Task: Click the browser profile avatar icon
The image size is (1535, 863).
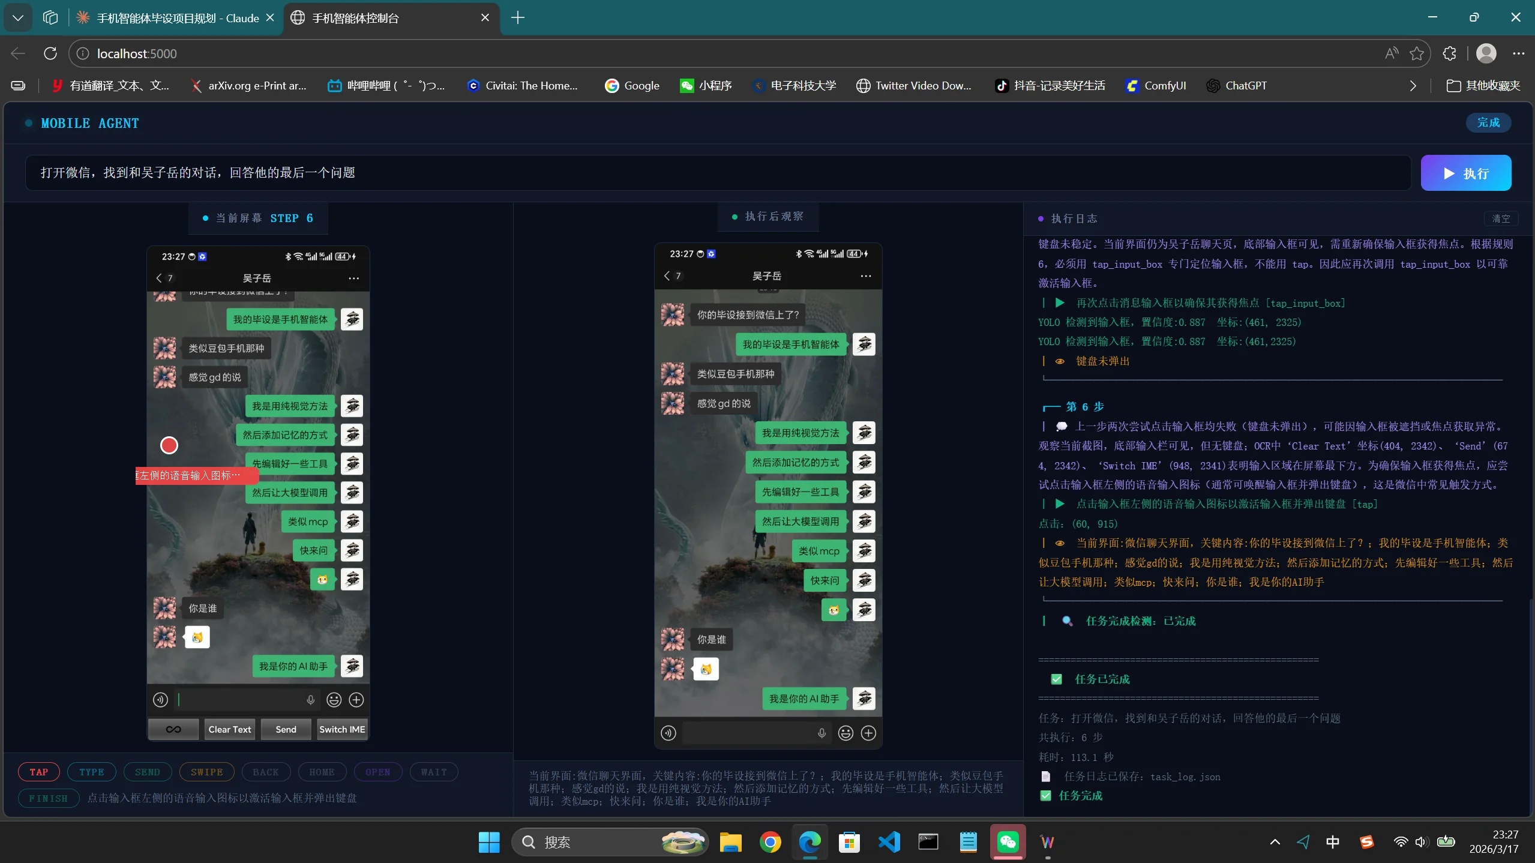Action: point(1486,53)
